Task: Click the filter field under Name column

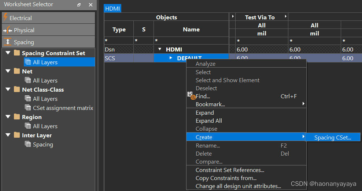Action: 191,41
